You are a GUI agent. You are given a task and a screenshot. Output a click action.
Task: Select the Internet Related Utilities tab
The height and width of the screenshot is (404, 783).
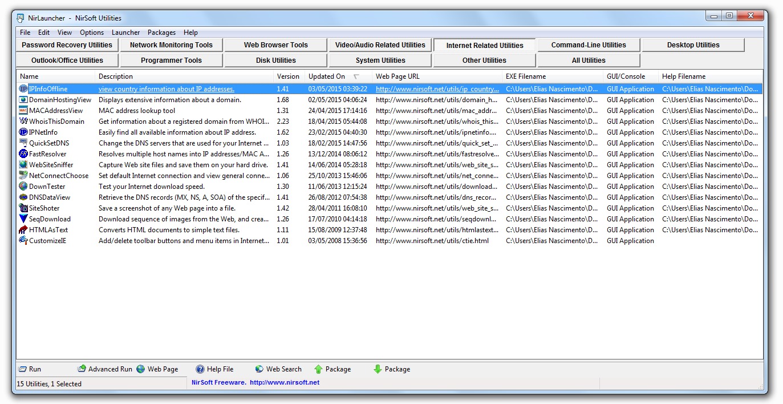485,46
